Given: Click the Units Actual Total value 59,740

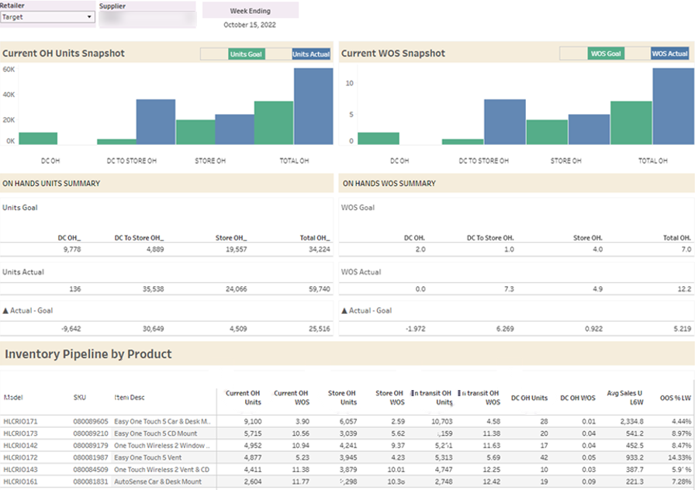Looking at the screenshot, I should (319, 289).
